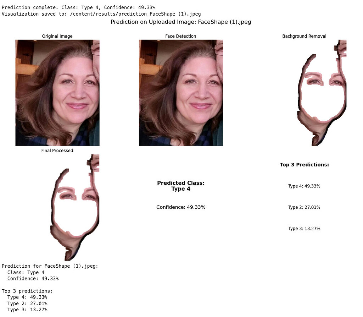Select the Type 4: 49.33% prediction entry

[304, 186]
